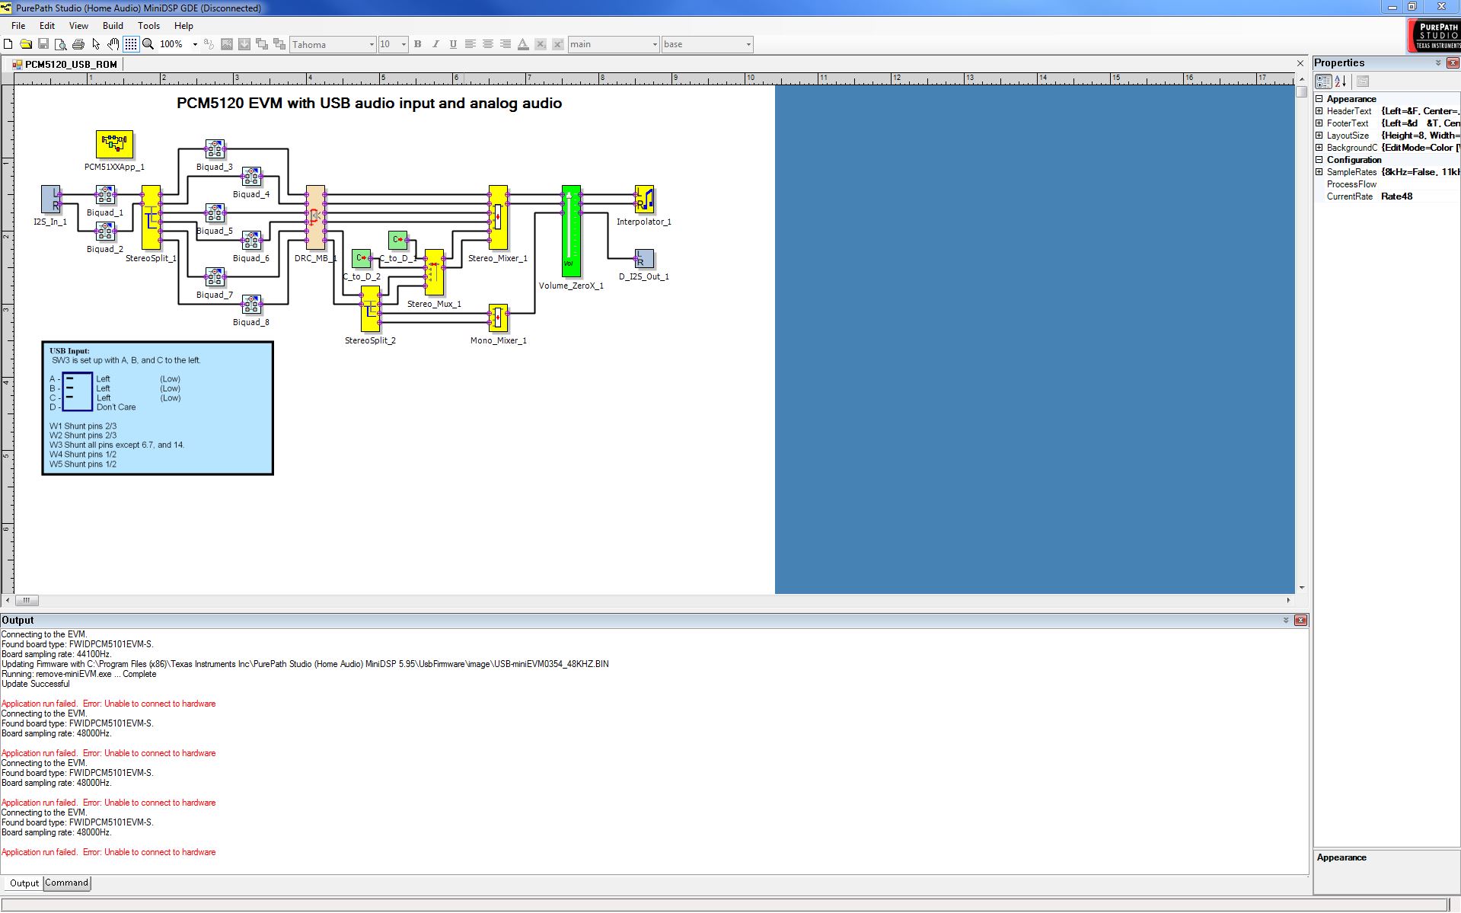The height and width of the screenshot is (913, 1461).
Task: Select the StereoSplit_2 block
Action: (x=370, y=308)
